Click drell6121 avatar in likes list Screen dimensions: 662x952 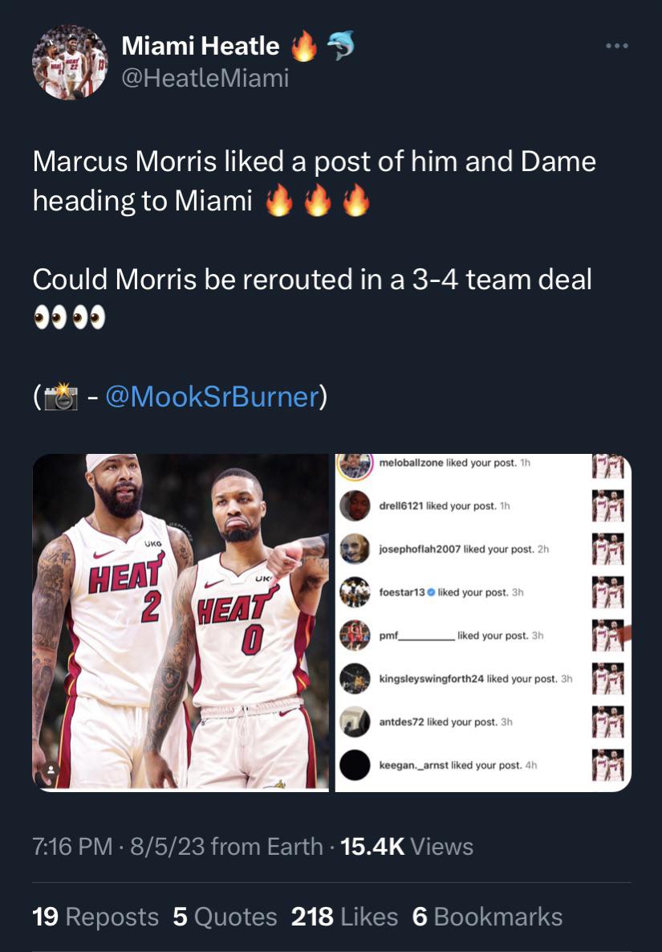pos(355,505)
